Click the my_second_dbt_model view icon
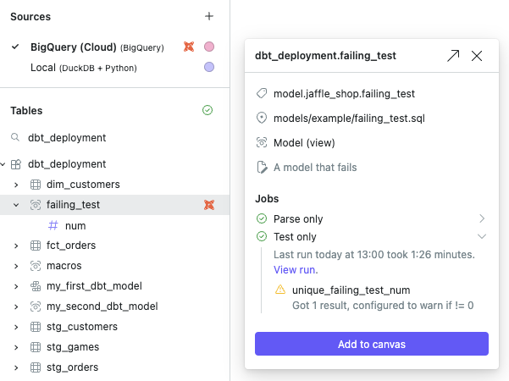 (36, 306)
